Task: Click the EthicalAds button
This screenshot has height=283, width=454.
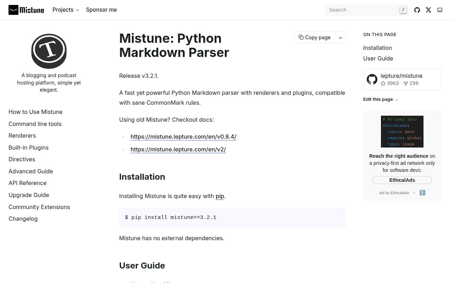Action: [402, 180]
